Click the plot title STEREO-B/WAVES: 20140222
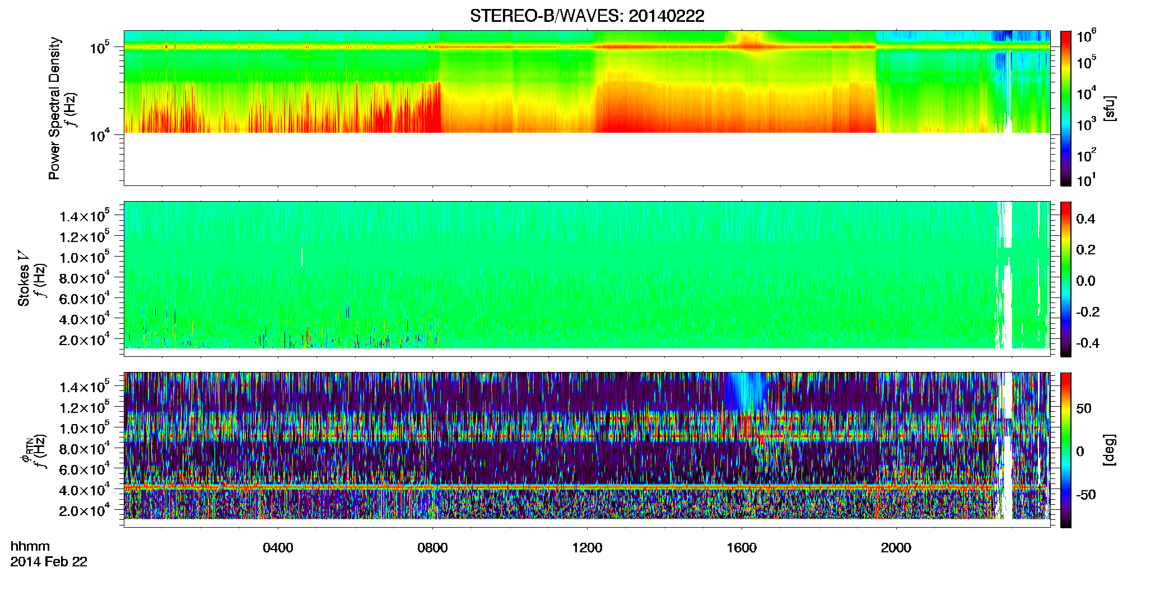The height and width of the screenshot is (605, 1174). point(587,16)
